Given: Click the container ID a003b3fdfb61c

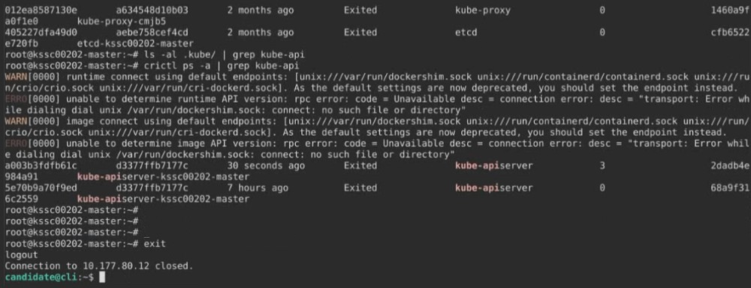Looking at the screenshot, I should coord(41,166).
